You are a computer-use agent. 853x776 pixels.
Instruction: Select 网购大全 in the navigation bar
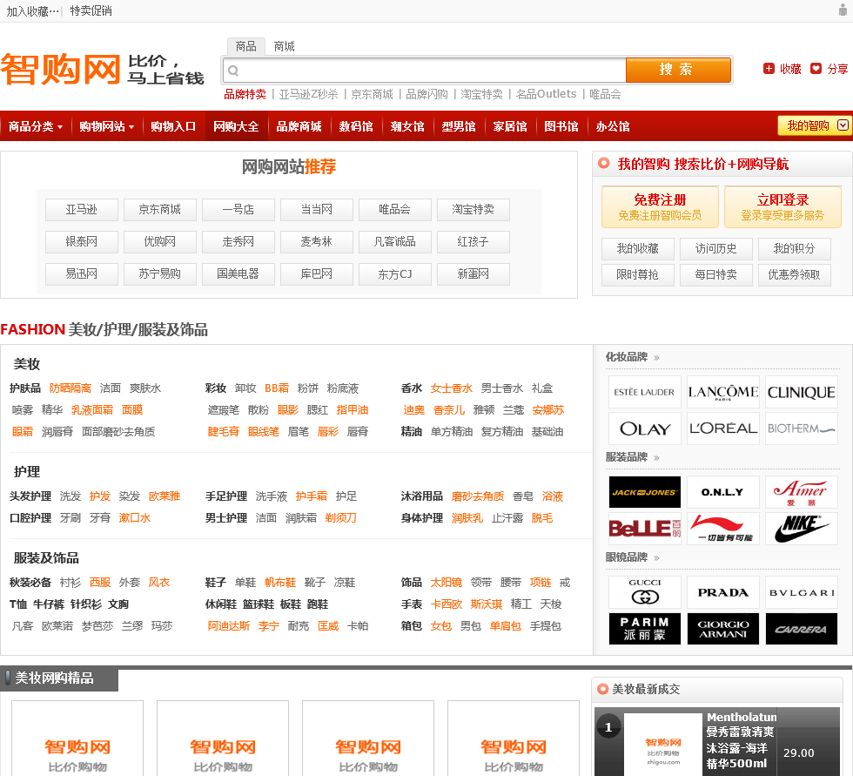click(236, 126)
